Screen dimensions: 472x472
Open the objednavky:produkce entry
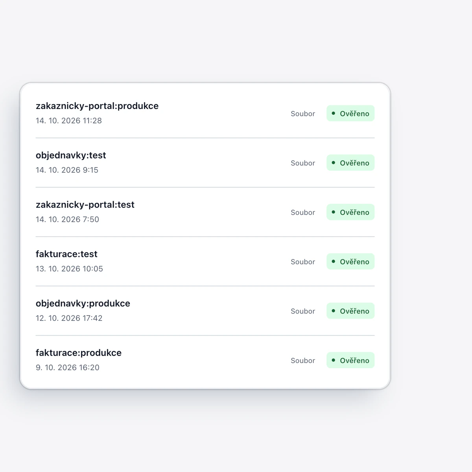click(x=205, y=311)
